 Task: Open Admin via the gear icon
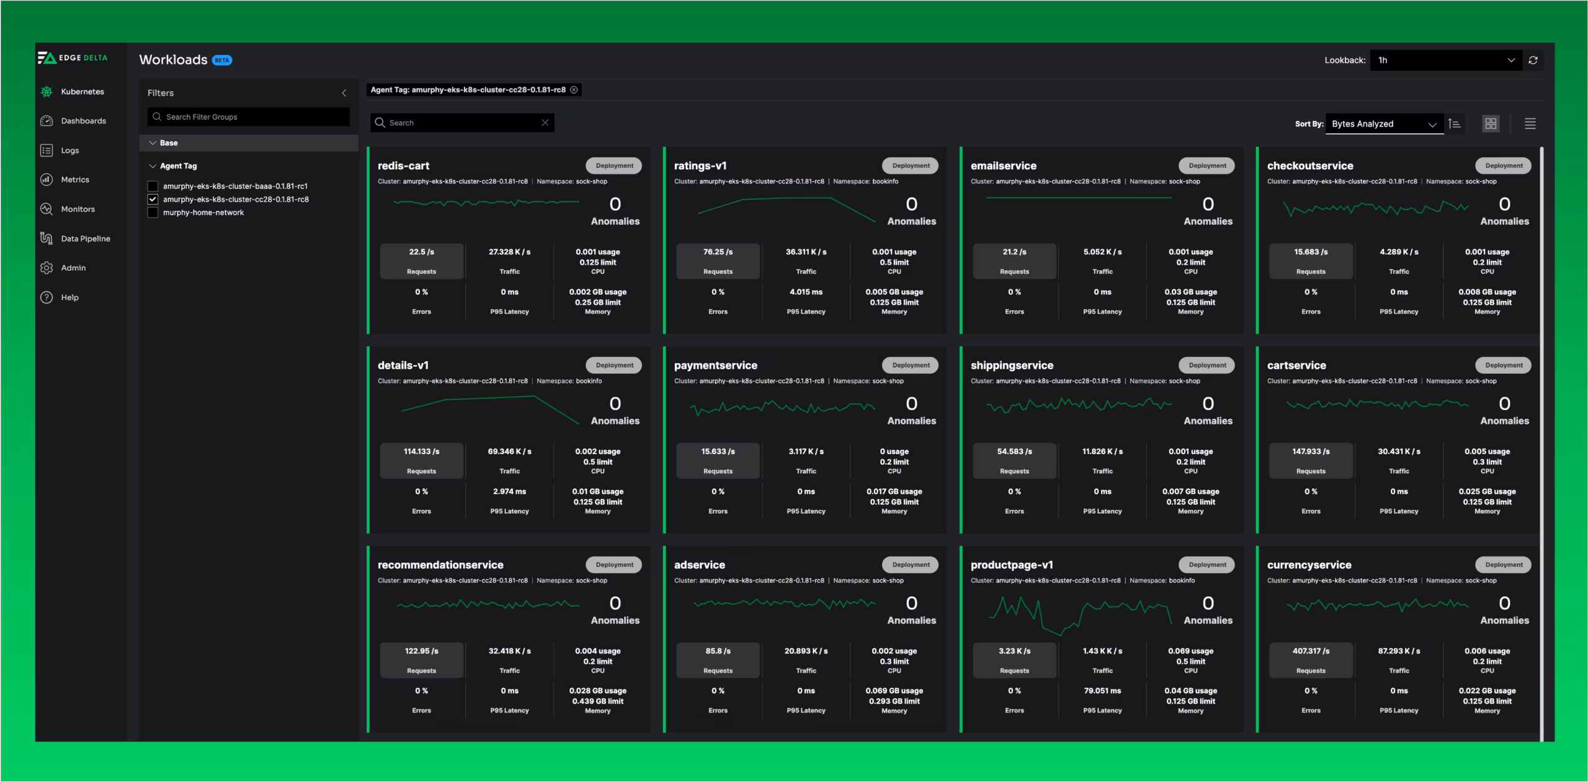47,267
